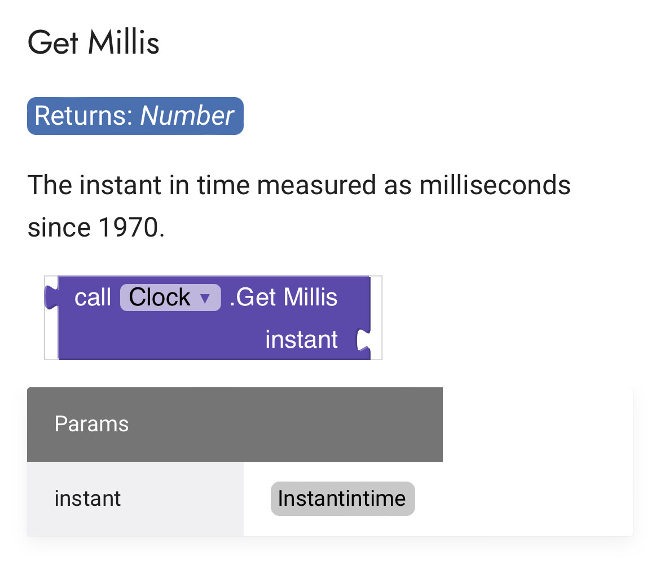660x573 pixels.
Task: Click the "Instantintime" type badge
Action: pos(342,498)
